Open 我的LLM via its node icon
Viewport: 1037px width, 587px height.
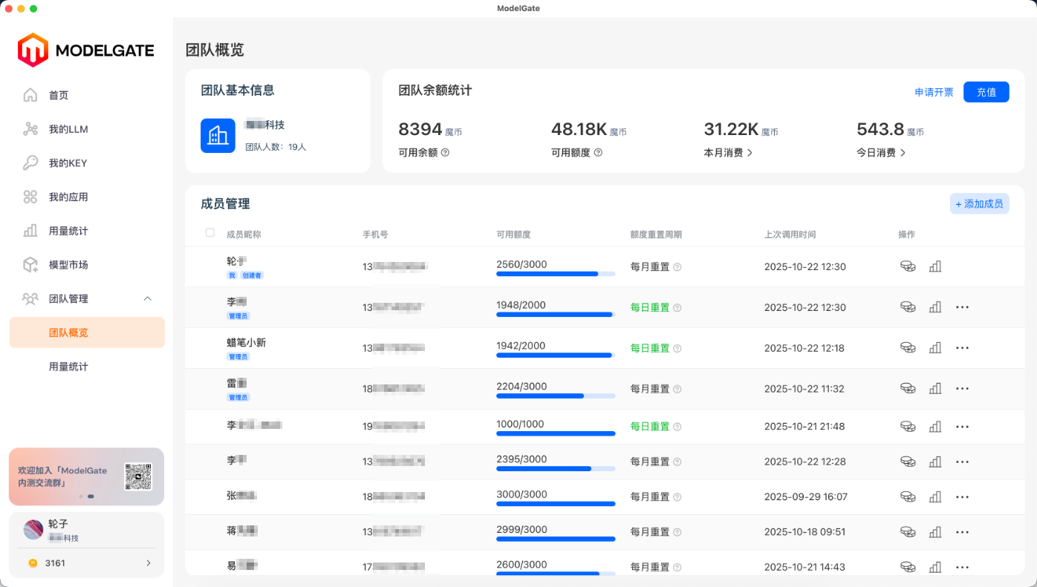[x=30, y=128]
